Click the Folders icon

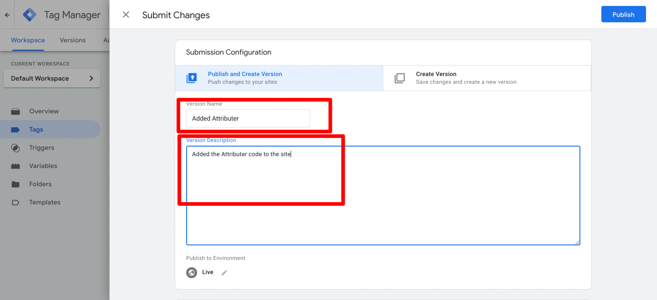point(15,184)
